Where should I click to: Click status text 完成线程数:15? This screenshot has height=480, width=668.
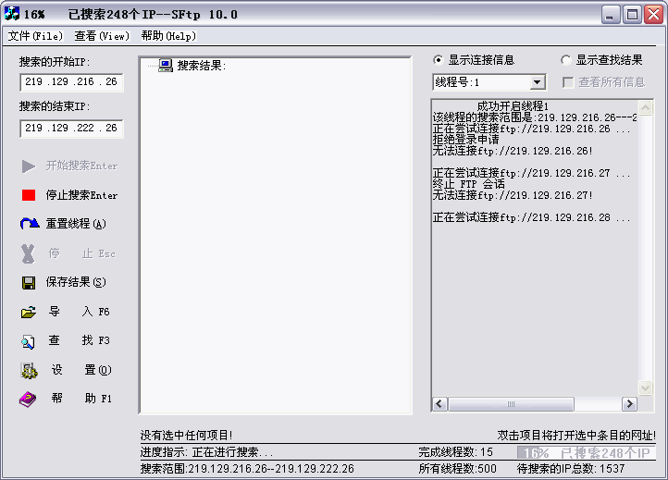(x=455, y=452)
